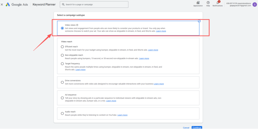Click the magnifier icon in search box
The height and width of the screenshot is (129, 258).
(63, 5)
